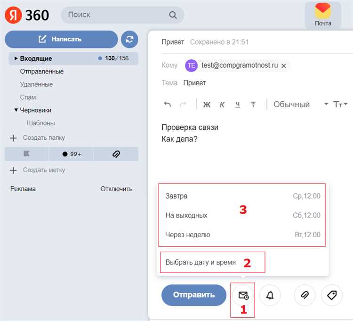Apply underline formatting with Ч
This screenshot has width=353, height=321.
coord(237,104)
